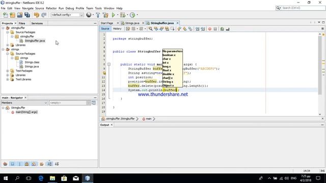Image resolution: width=326 pixels, height=183 pixels.
Task: Click the Profile Project clock icon
Action: tap(132, 15)
